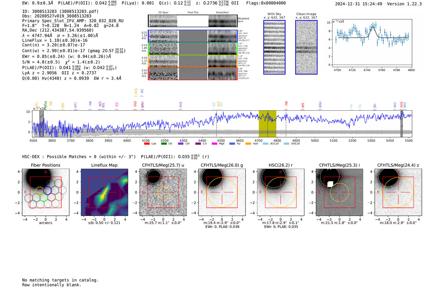This screenshot has height=302, width=444.
Task: Click the EW: 0.9±0.3Å header value
Action: pos(37,3)
